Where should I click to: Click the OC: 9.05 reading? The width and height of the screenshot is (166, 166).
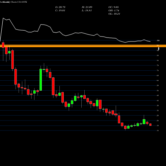[114, 7]
